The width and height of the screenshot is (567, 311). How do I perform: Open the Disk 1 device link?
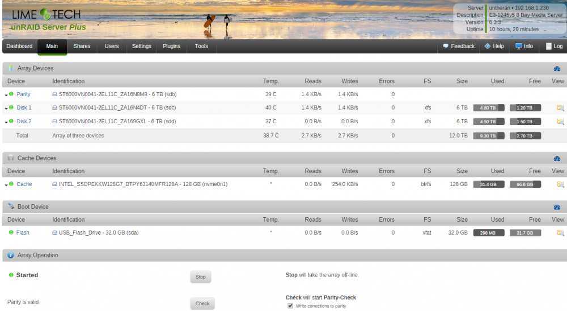[24, 107]
